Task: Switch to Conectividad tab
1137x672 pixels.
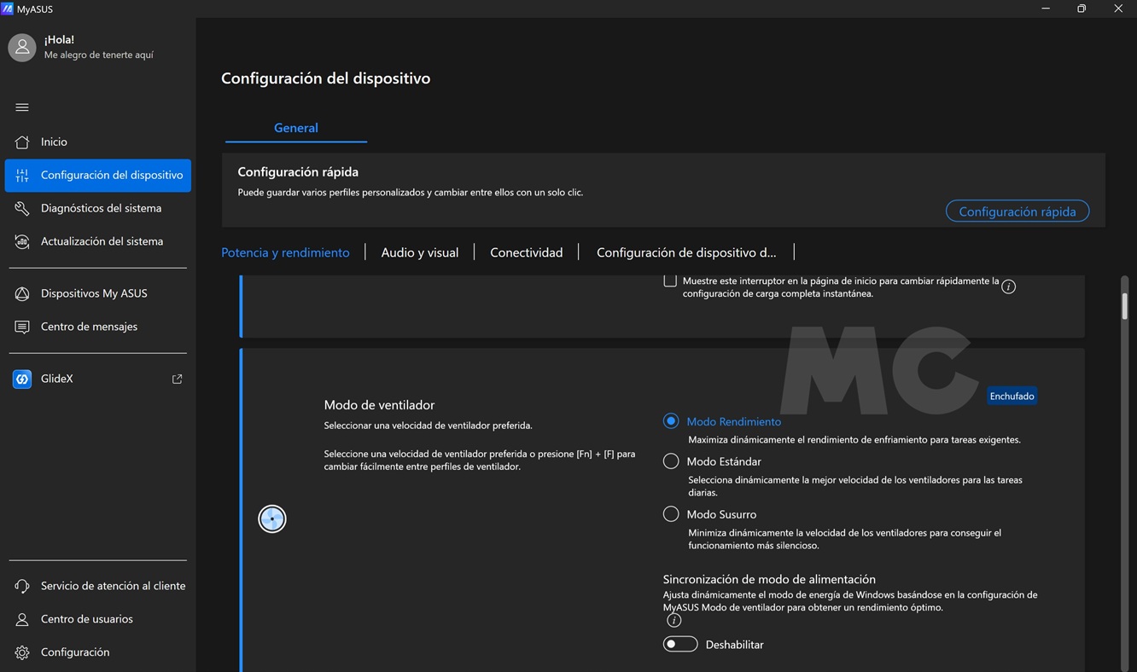Action: coord(526,252)
